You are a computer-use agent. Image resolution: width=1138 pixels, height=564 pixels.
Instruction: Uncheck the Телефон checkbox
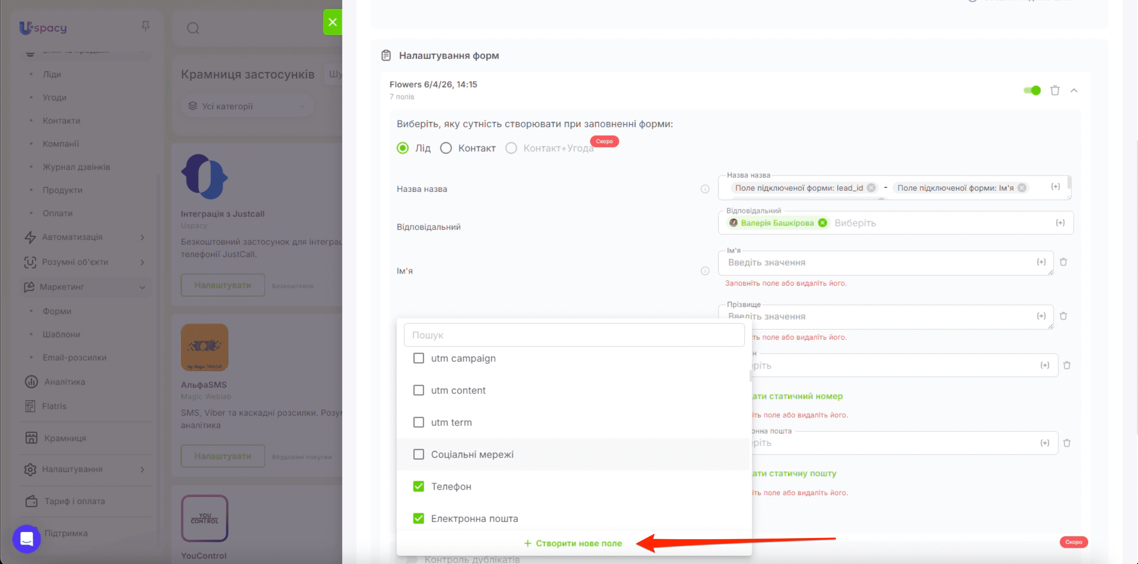[418, 486]
